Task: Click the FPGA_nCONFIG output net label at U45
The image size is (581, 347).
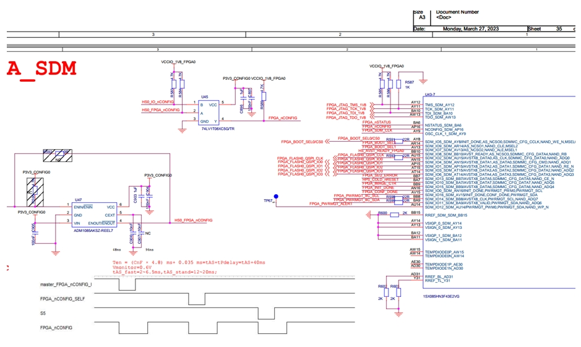Action: pos(283,118)
